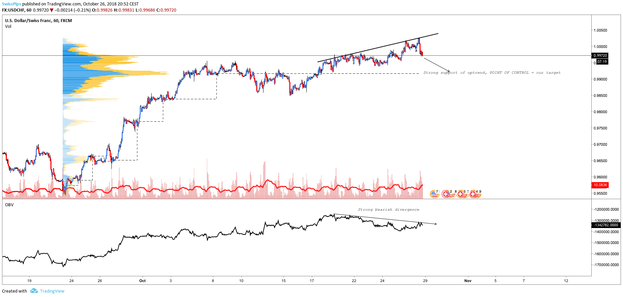Click the US flag economic event icon
Viewport: 623px width, 297px height.
(x=434, y=194)
